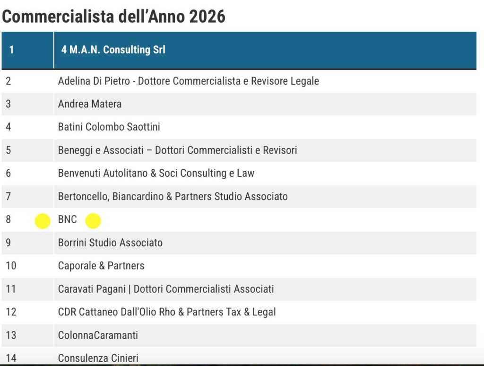This screenshot has width=484, height=366.
Task: Select Caravati Pagani Dottori Commercialisti Associati
Action: pos(166,289)
